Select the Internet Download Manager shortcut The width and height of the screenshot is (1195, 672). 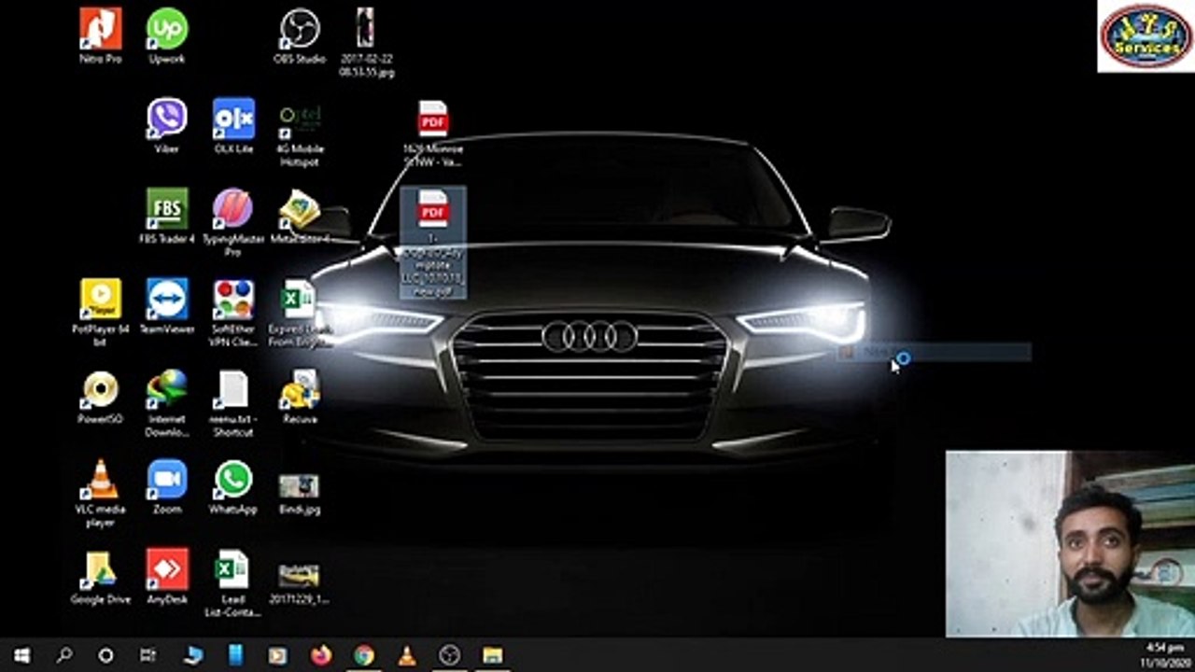click(x=167, y=403)
